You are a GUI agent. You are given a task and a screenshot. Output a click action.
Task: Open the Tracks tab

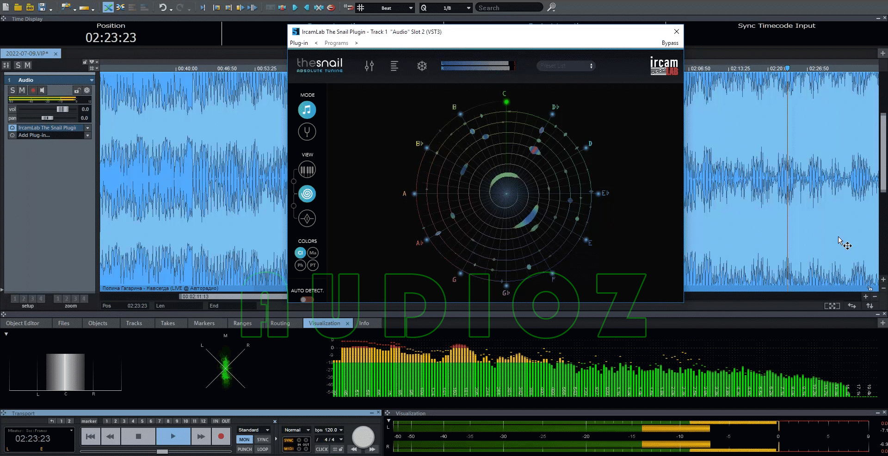coord(134,323)
